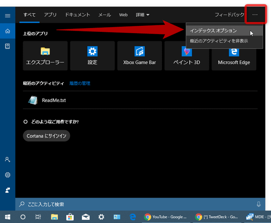This screenshot has height=223, width=271.
Task: Click the Windows Start button
Action: [8, 217]
